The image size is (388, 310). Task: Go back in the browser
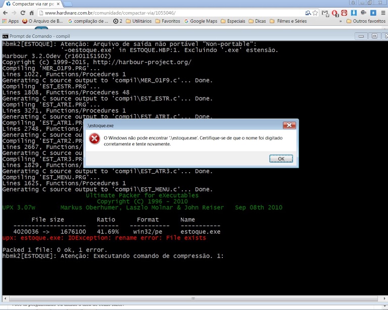[x=5, y=13]
